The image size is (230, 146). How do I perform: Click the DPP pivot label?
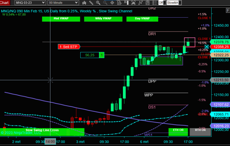point(152,81)
